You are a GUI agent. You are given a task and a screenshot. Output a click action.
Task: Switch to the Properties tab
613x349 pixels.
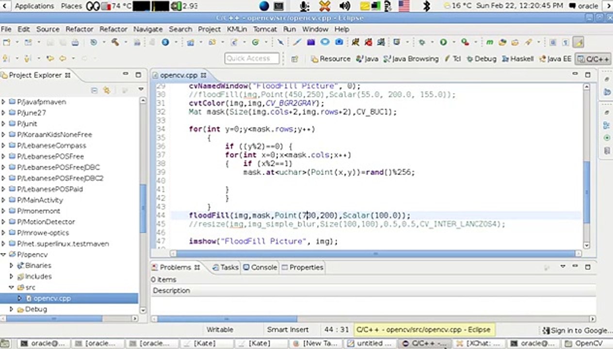(302, 267)
